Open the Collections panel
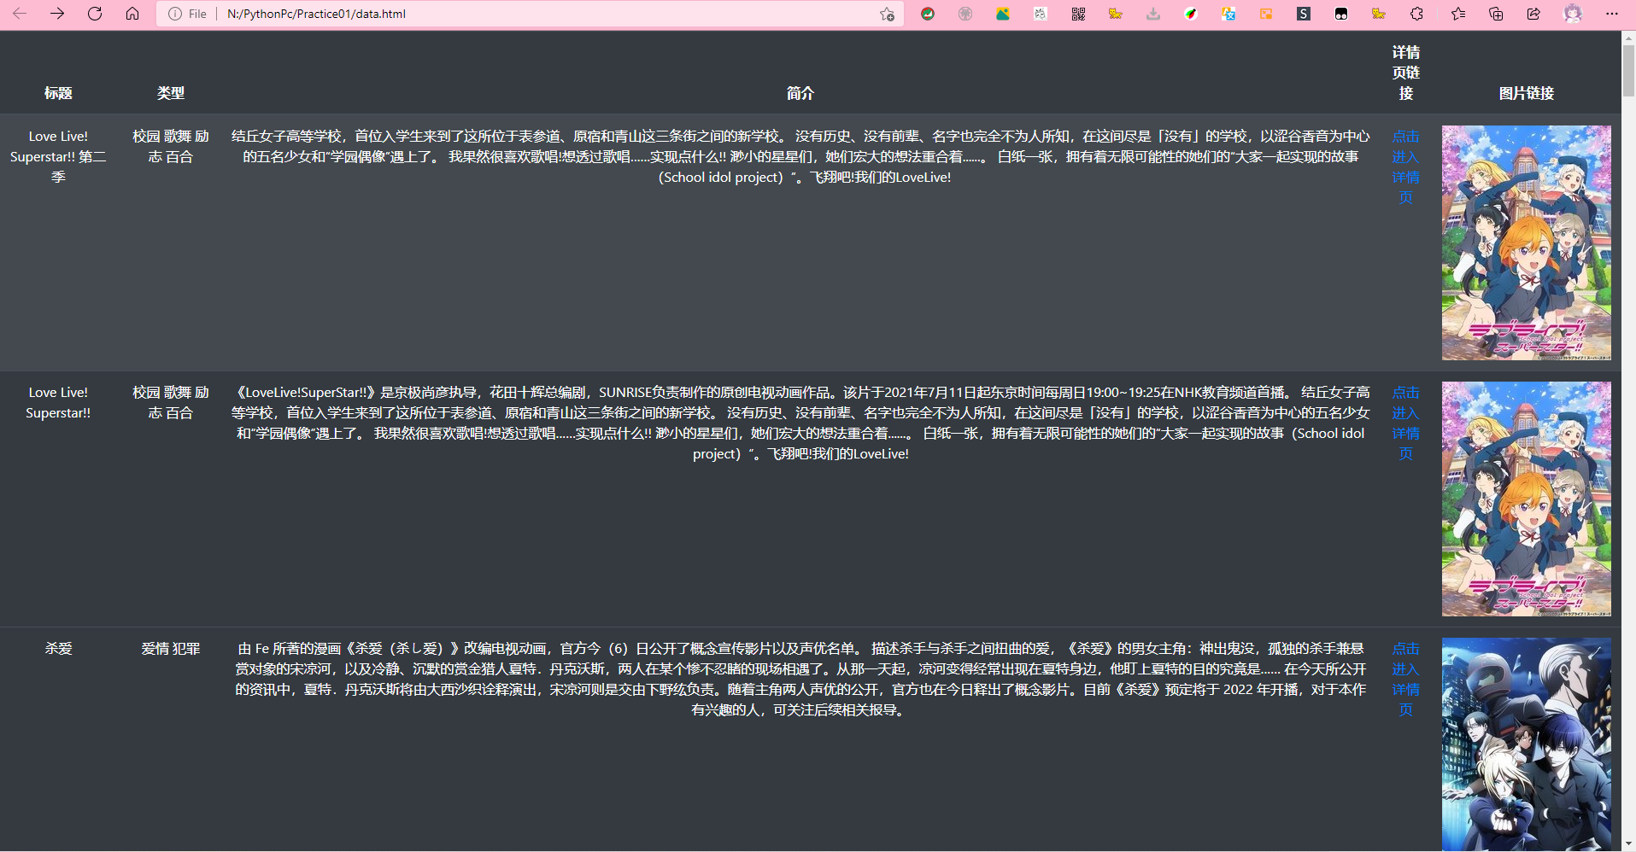This screenshot has height=852, width=1636. click(1496, 14)
